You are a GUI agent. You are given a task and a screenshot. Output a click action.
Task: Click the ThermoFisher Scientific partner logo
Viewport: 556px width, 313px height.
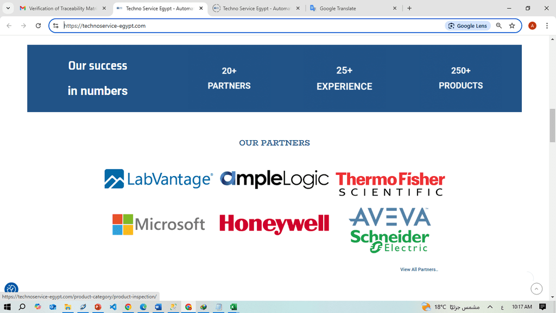[390, 184]
